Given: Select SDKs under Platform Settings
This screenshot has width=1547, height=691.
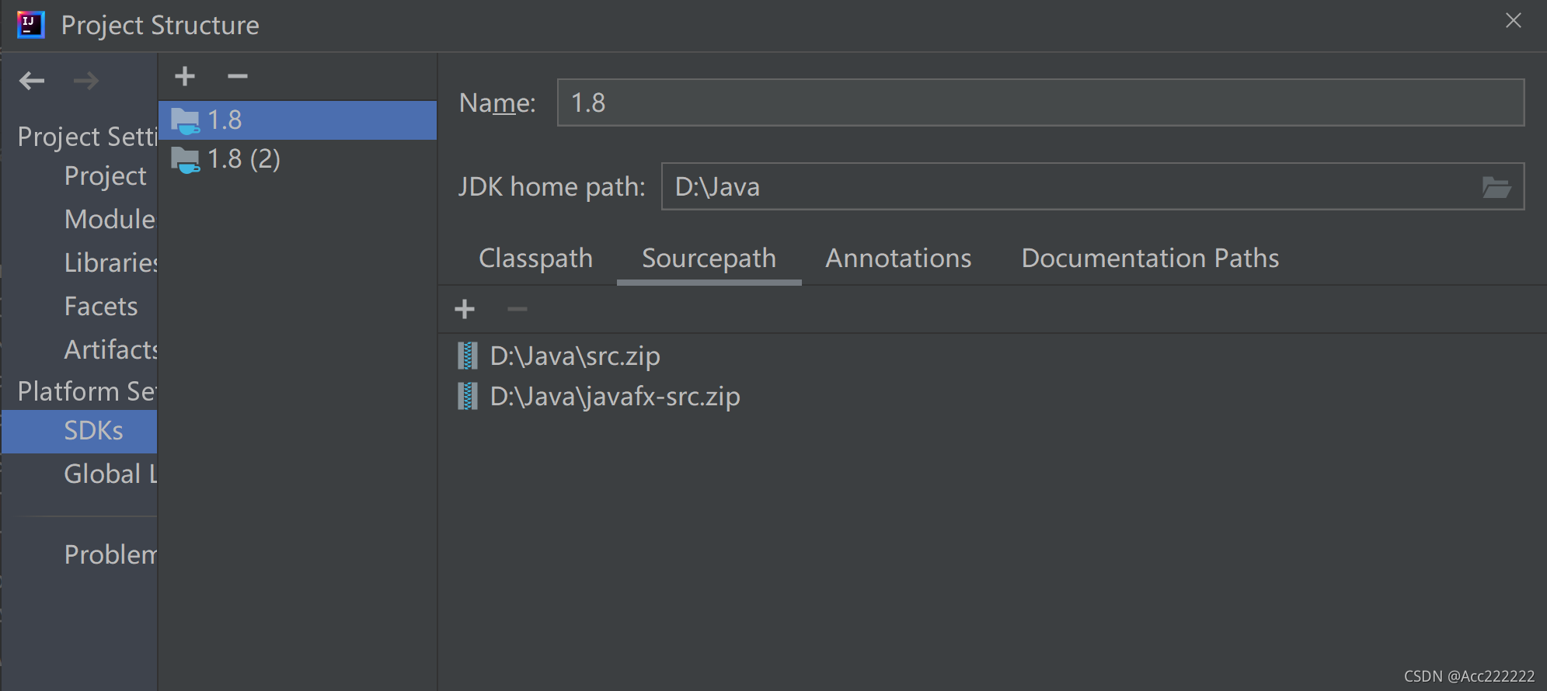Looking at the screenshot, I should coord(79,431).
